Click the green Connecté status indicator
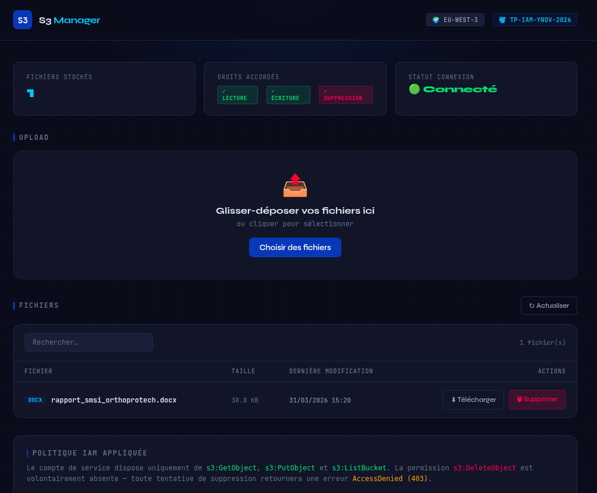This screenshot has height=493, width=597. coord(414,89)
